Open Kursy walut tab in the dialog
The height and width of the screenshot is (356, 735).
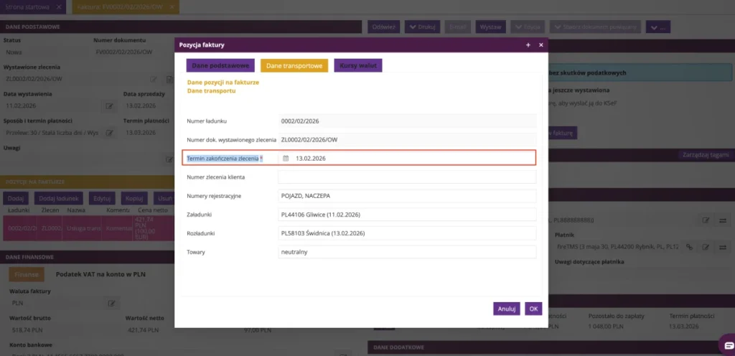[x=358, y=65]
